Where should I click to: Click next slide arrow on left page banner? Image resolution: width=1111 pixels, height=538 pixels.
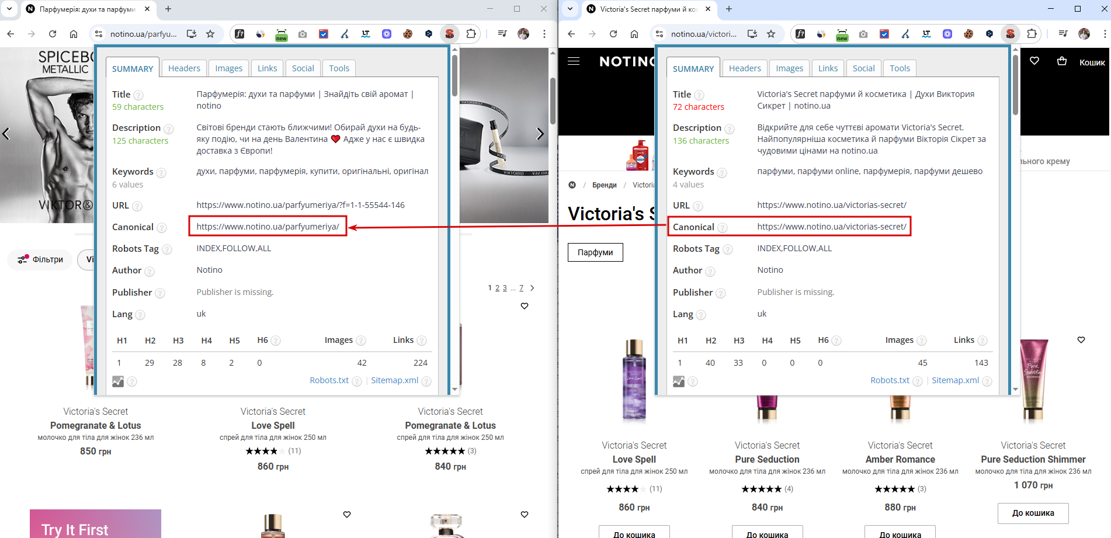(540, 134)
